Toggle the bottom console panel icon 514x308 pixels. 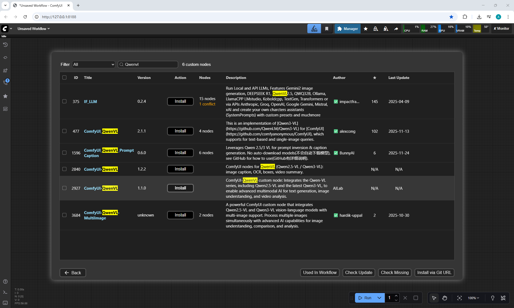[5, 292]
